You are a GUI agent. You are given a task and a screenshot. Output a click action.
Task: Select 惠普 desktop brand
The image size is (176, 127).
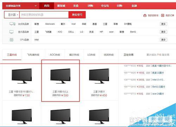coord(95,24)
